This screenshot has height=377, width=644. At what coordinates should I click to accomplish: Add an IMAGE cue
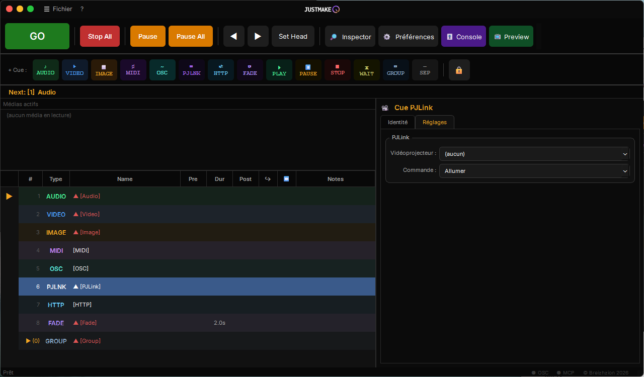[104, 70]
